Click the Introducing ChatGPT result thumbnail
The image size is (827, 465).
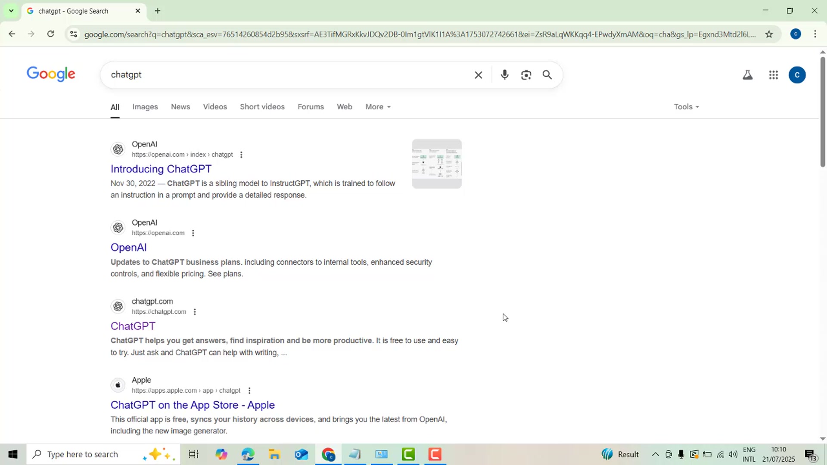coord(437,164)
